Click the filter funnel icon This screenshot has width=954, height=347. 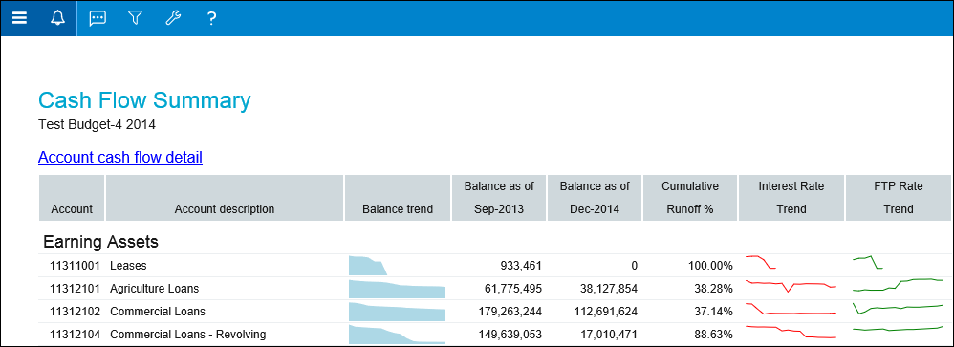(x=135, y=18)
